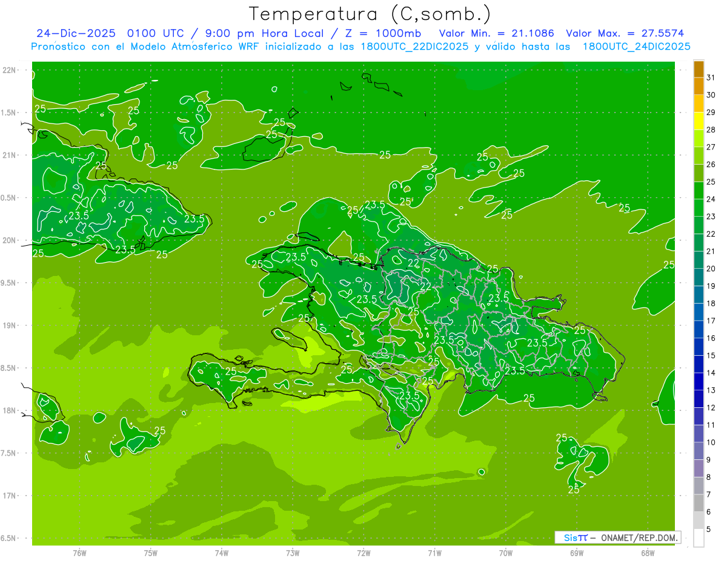Click the '72W' longitude axis label
The height and width of the screenshot is (561, 727).
(x=363, y=553)
